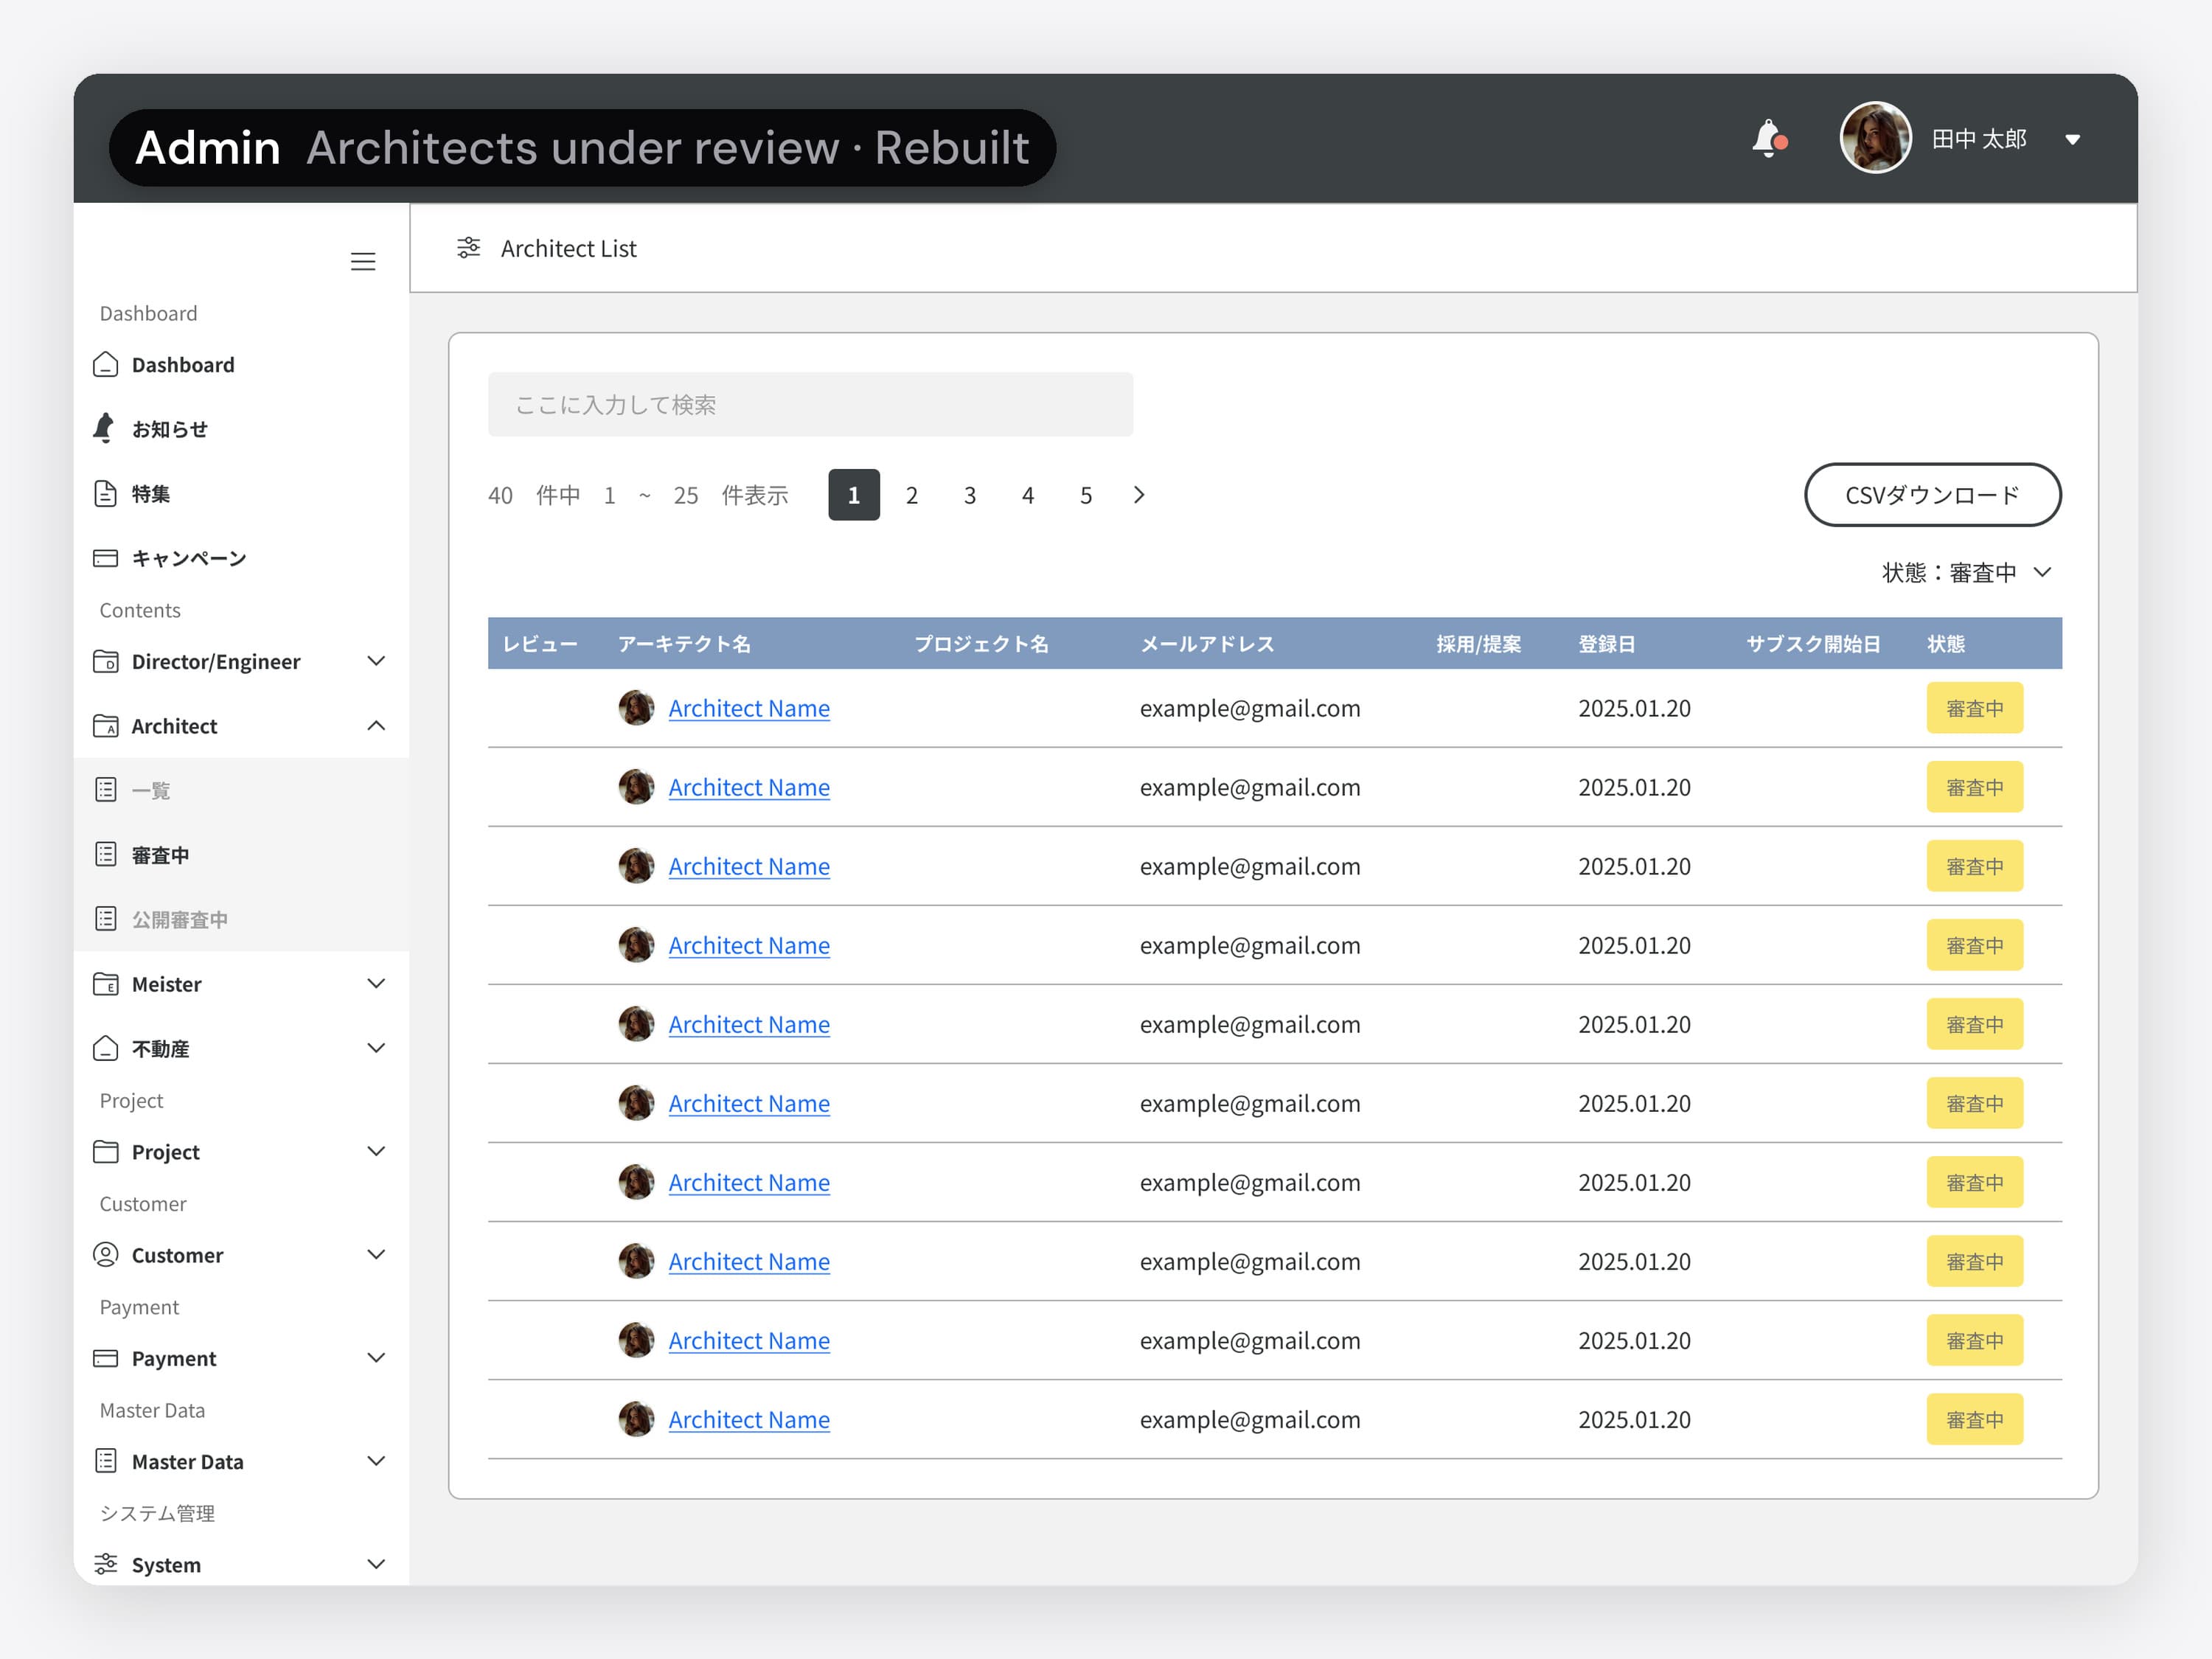Open 特集 document icon in sidebar
Viewport: 2212px width, 1659px height.
105,493
